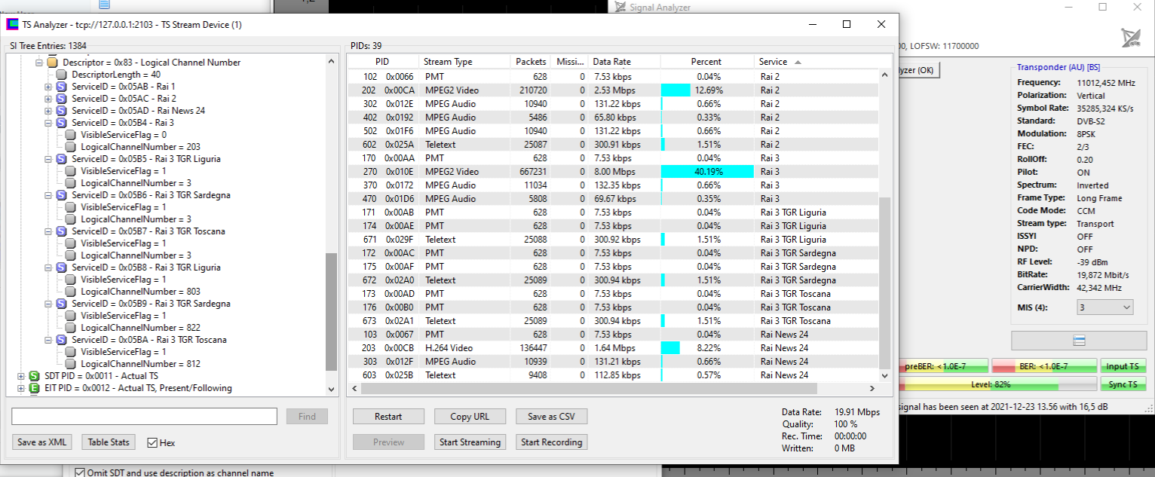The width and height of the screenshot is (1155, 477).
Task: Sort by the Packets column header
Action: [531, 62]
